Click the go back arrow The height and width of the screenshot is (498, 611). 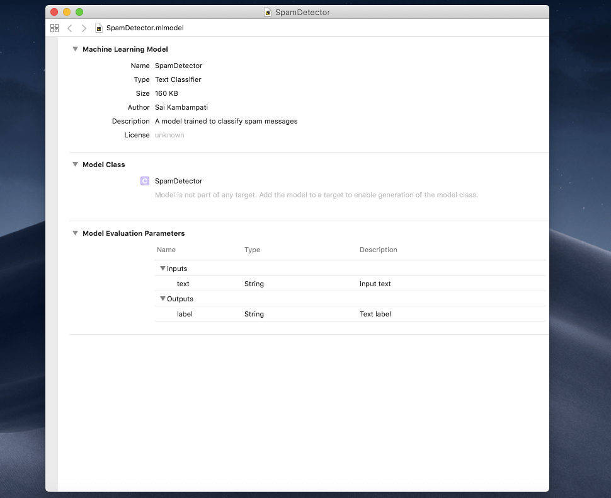click(x=69, y=28)
